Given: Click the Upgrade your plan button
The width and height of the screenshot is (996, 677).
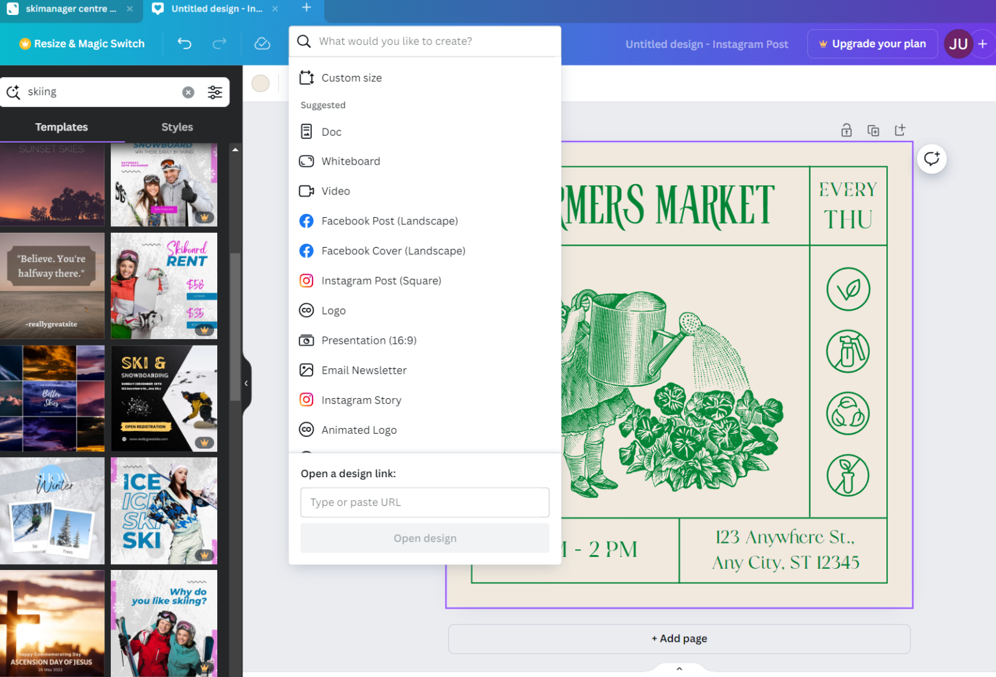Looking at the screenshot, I should (872, 43).
